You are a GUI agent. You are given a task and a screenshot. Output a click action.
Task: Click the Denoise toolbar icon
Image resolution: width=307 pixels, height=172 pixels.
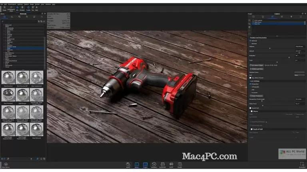pyautogui.click(x=22, y=8)
